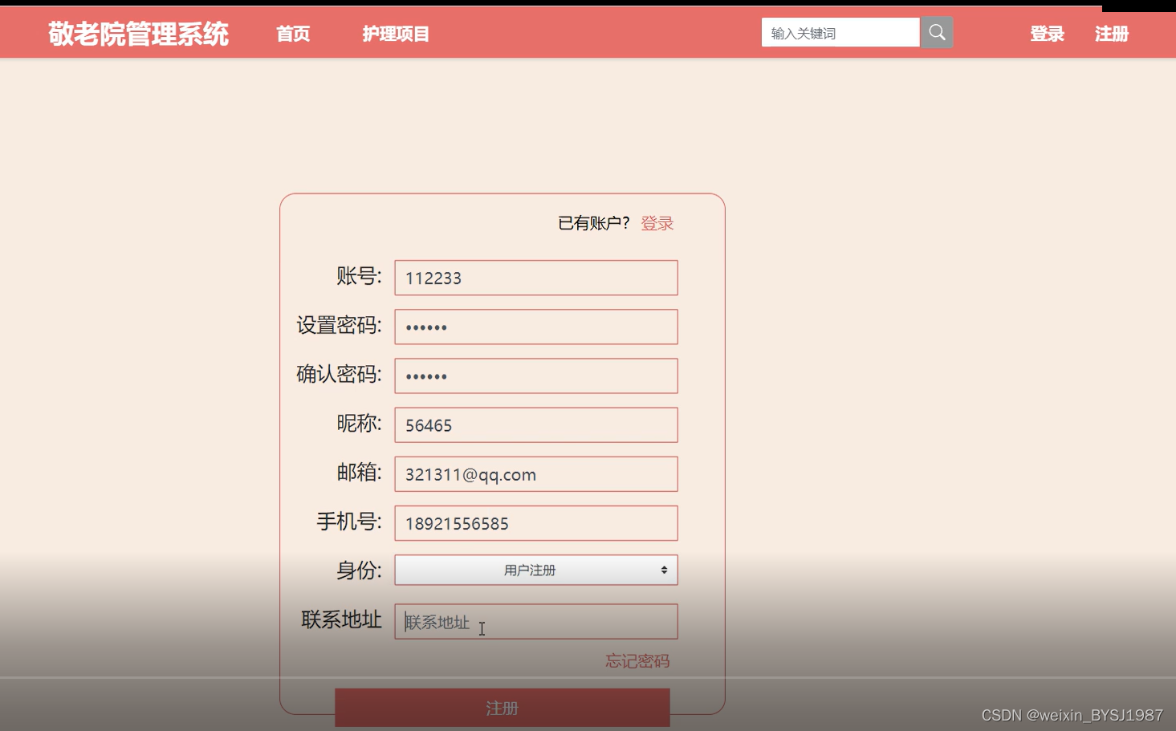Open the 护理项目 navigation item
Image resolution: width=1176 pixels, height=731 pixels.
coord(396,34)
